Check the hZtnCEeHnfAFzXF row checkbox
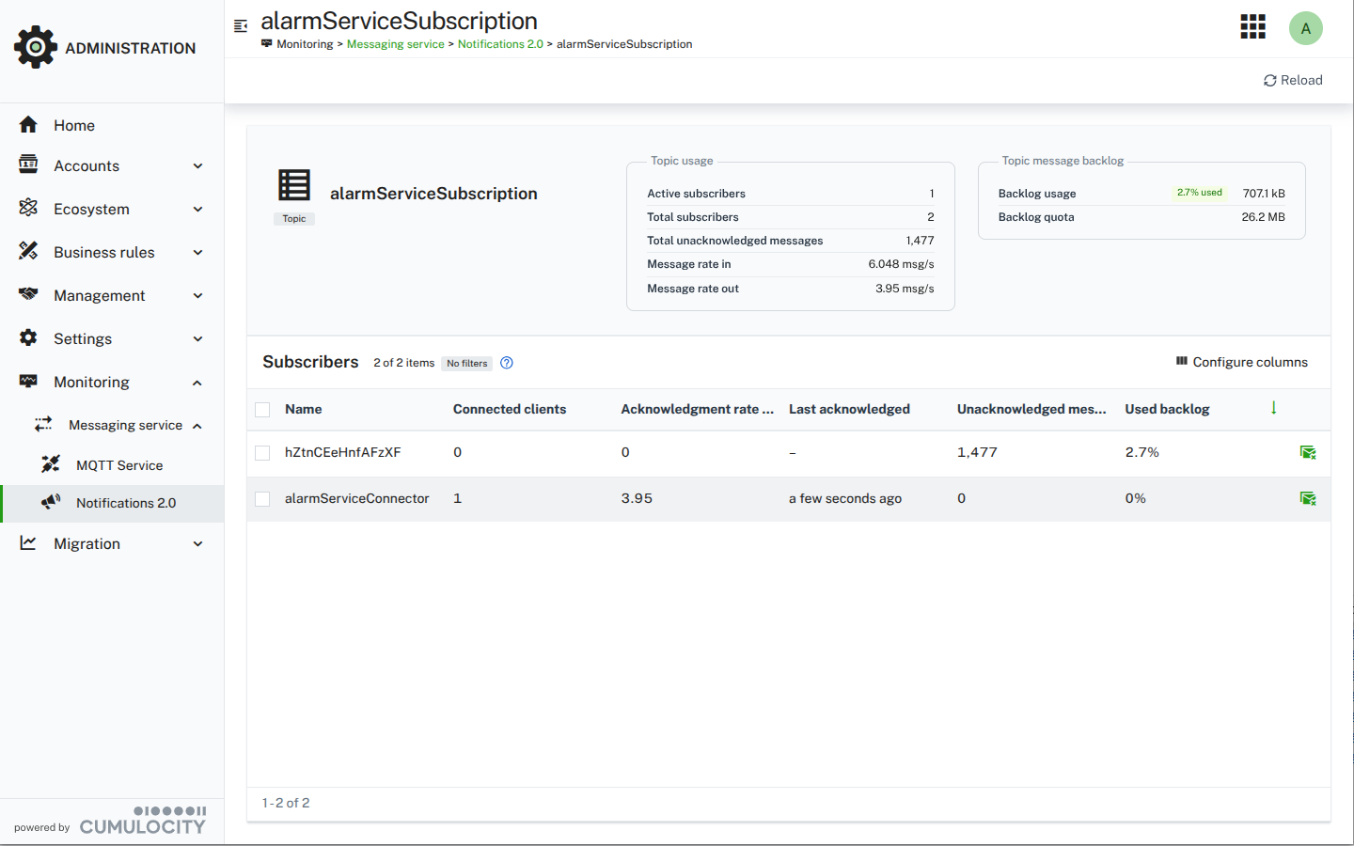This screenshot has width=1354, height=846. click(261, 452)
